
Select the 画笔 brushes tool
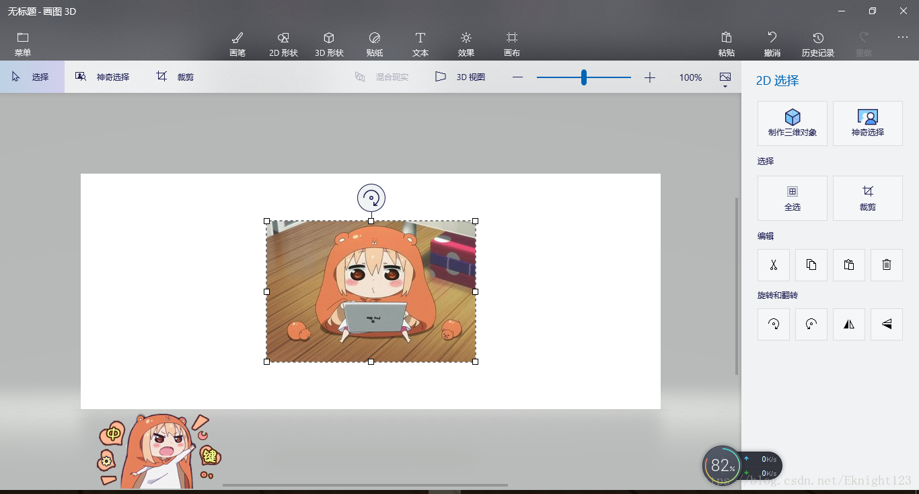(x=237, y=44)
